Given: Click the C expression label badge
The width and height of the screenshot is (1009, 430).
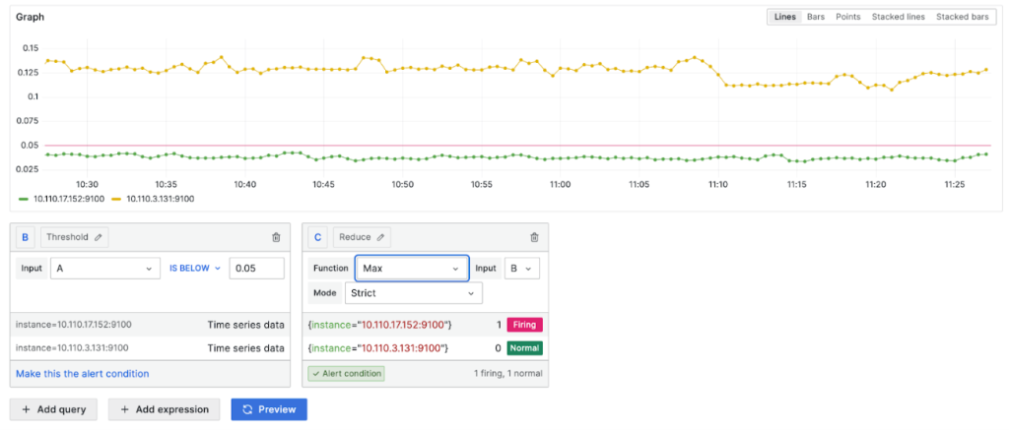Looking at the screenshot, I should tap(318, 237).
